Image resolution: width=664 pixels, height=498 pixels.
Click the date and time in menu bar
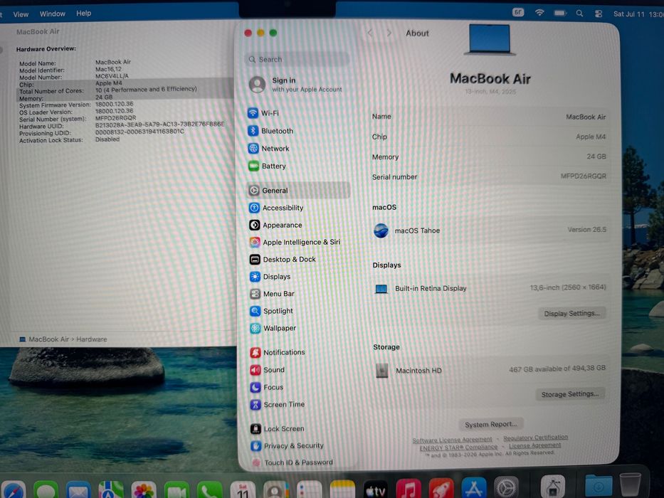click(638, 14)
